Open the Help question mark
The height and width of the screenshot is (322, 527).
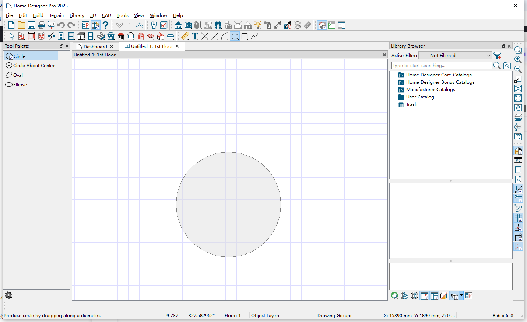tap(106, 25)
